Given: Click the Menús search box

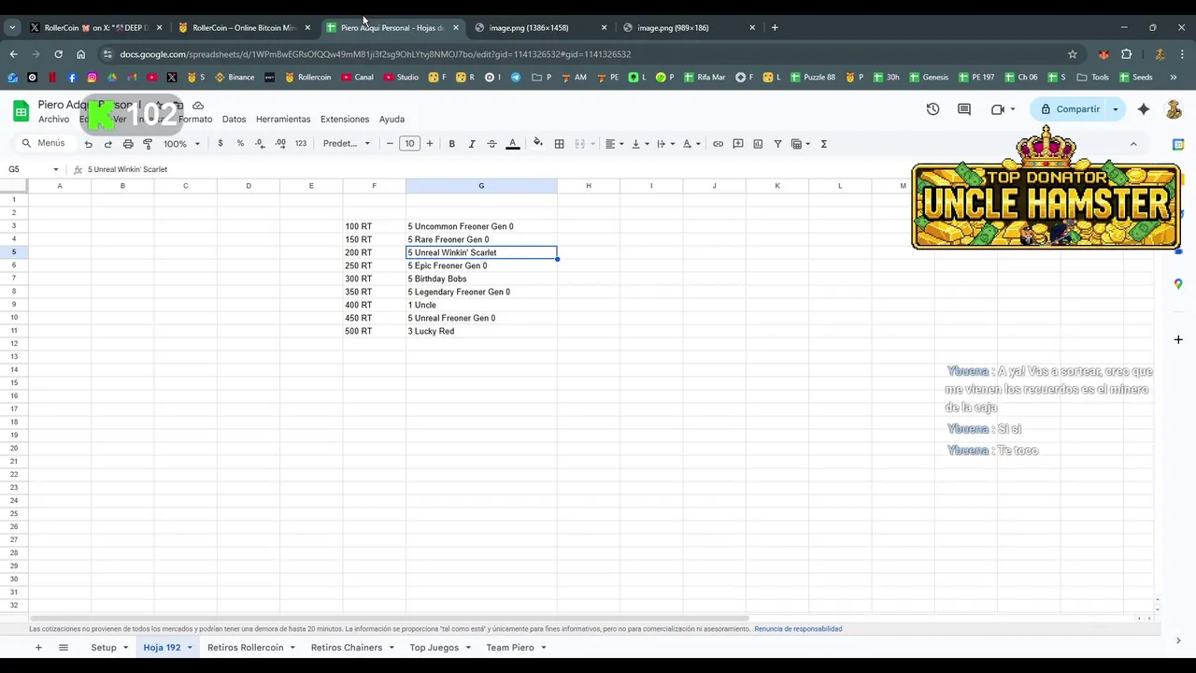Looking at the screenshot, I should (x=43, y=143).
